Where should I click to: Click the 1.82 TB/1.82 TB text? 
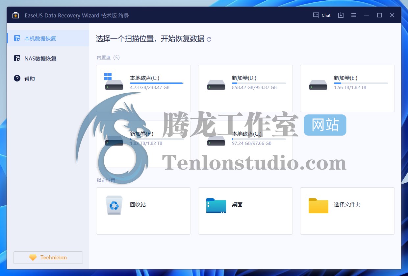(x=146, y=144)
